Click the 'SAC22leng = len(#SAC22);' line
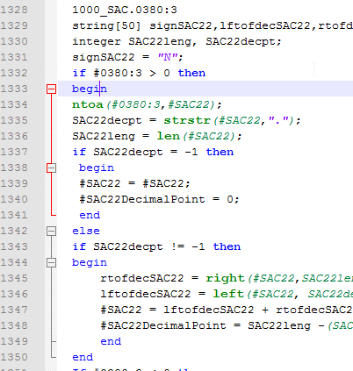Viewport: 353px width, 371px height. coord(157,136)
